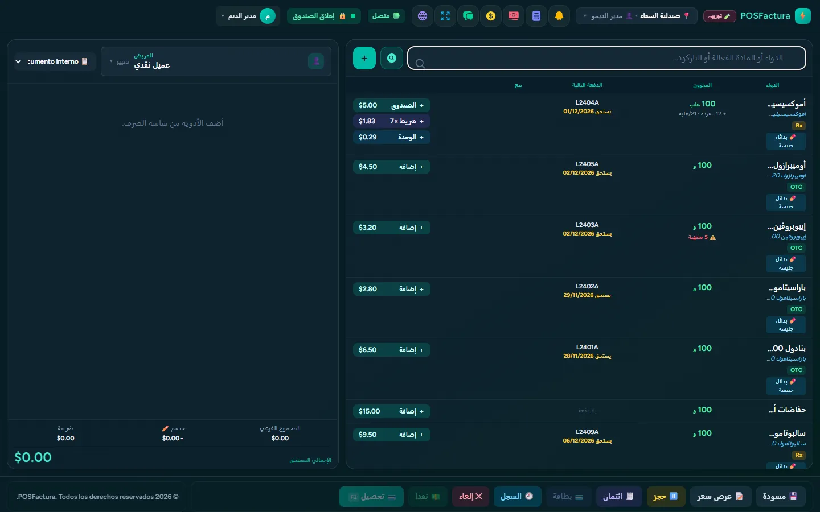The width and height of the screenshot is (820, 512).
Task: Open the السجل history button
Action: [517, 497]
